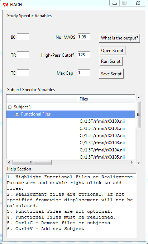Click the B0 input field
Image resolution: width=148 pixels, height=244 pixels.
(x=23, y=37)
